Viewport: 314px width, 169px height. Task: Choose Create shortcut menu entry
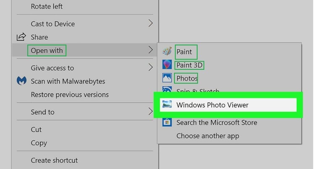click(54, 160)
